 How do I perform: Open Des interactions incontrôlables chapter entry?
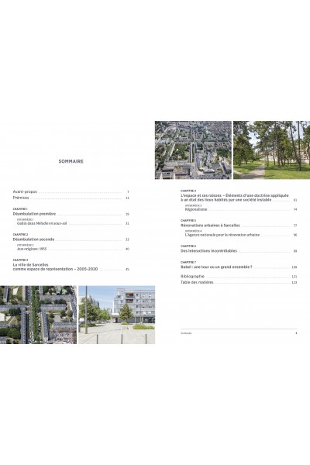[239, 251]
